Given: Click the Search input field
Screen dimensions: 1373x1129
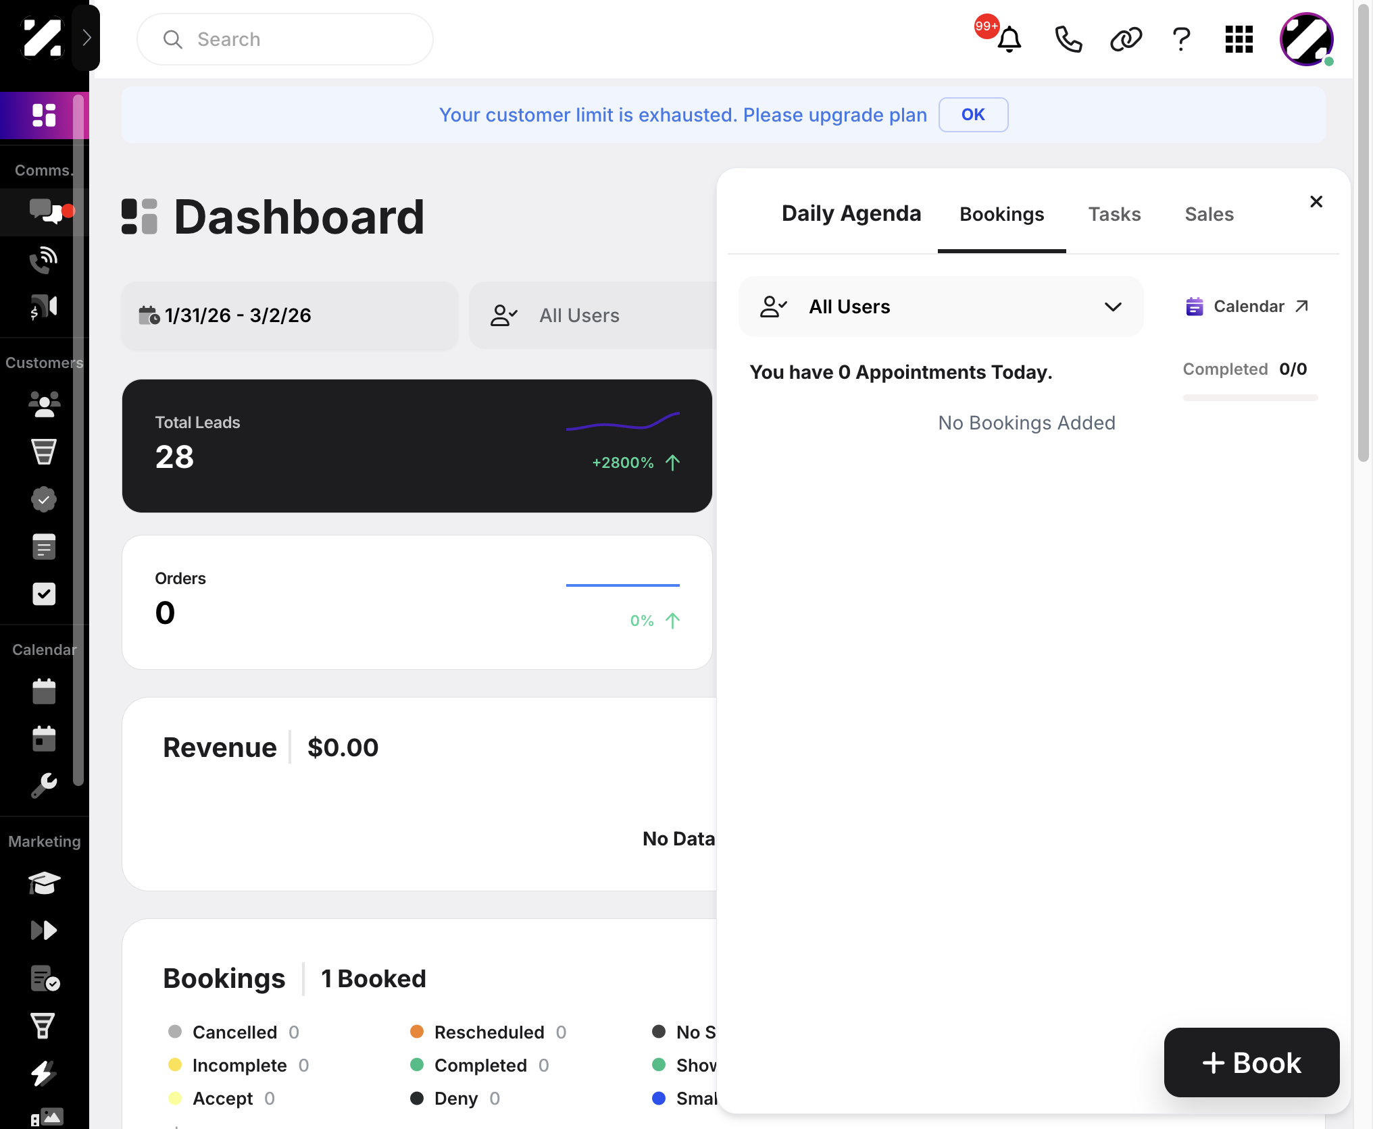Looking at the screenshot, I should [285, 39].
